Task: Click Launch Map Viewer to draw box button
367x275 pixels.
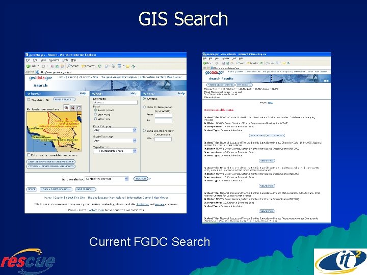Action: point(51,161)
